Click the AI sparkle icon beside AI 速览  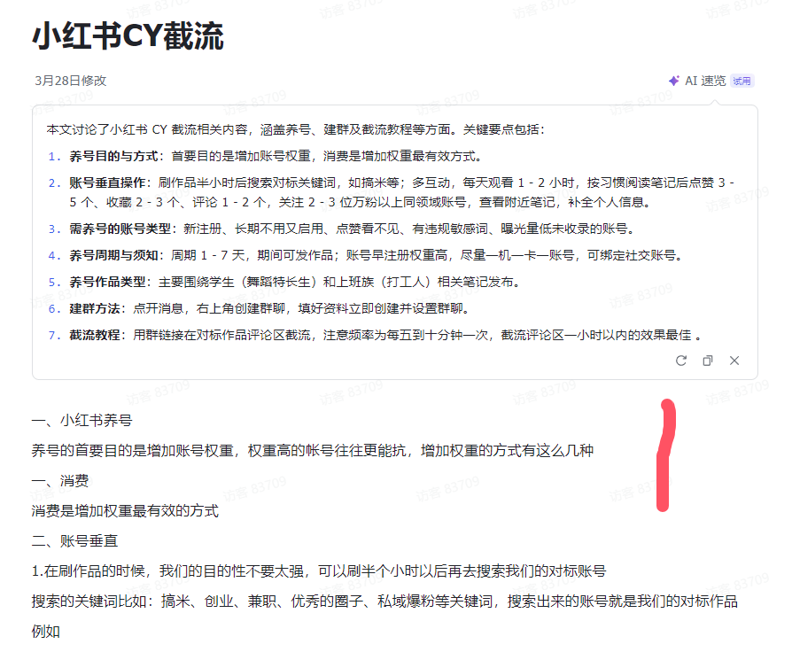[673, 81]
